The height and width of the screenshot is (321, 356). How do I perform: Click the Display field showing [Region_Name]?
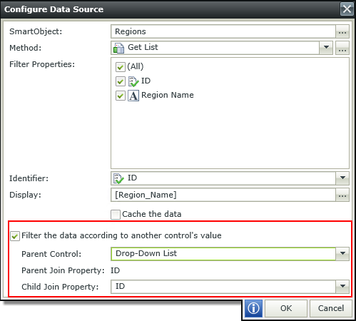pos(223,195)
